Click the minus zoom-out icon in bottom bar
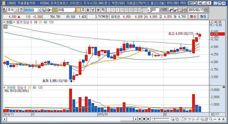The width and height of the screenshot is (228, 124). pos(215,119)
